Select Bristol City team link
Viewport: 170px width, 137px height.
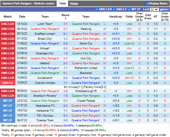click(x=44, y=39)
